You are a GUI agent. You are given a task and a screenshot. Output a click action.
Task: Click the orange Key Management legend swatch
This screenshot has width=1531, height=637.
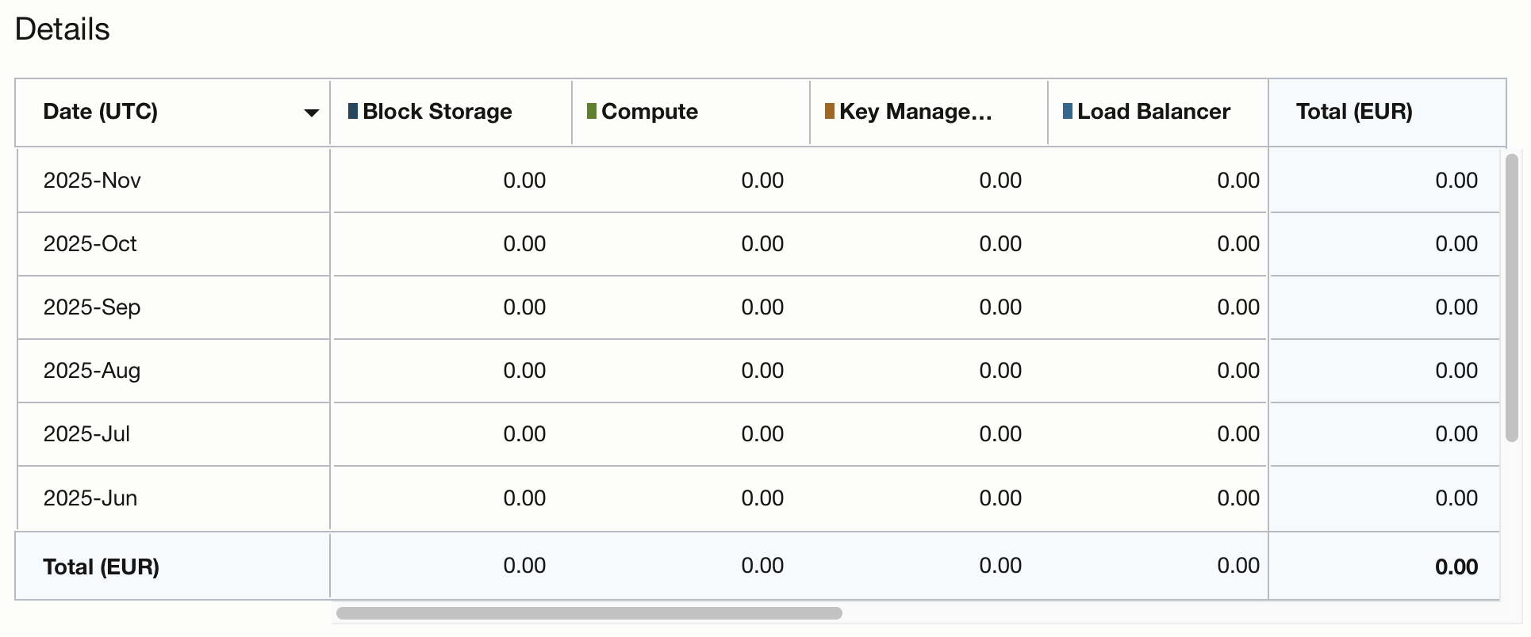(829, 111)
